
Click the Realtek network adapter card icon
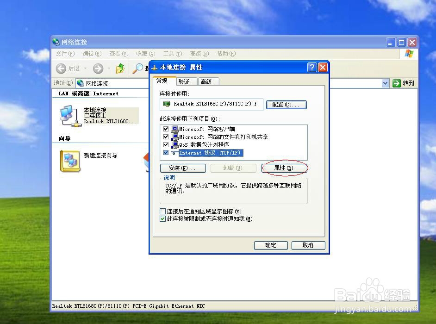pyautogui.click(x=167, y=104)
